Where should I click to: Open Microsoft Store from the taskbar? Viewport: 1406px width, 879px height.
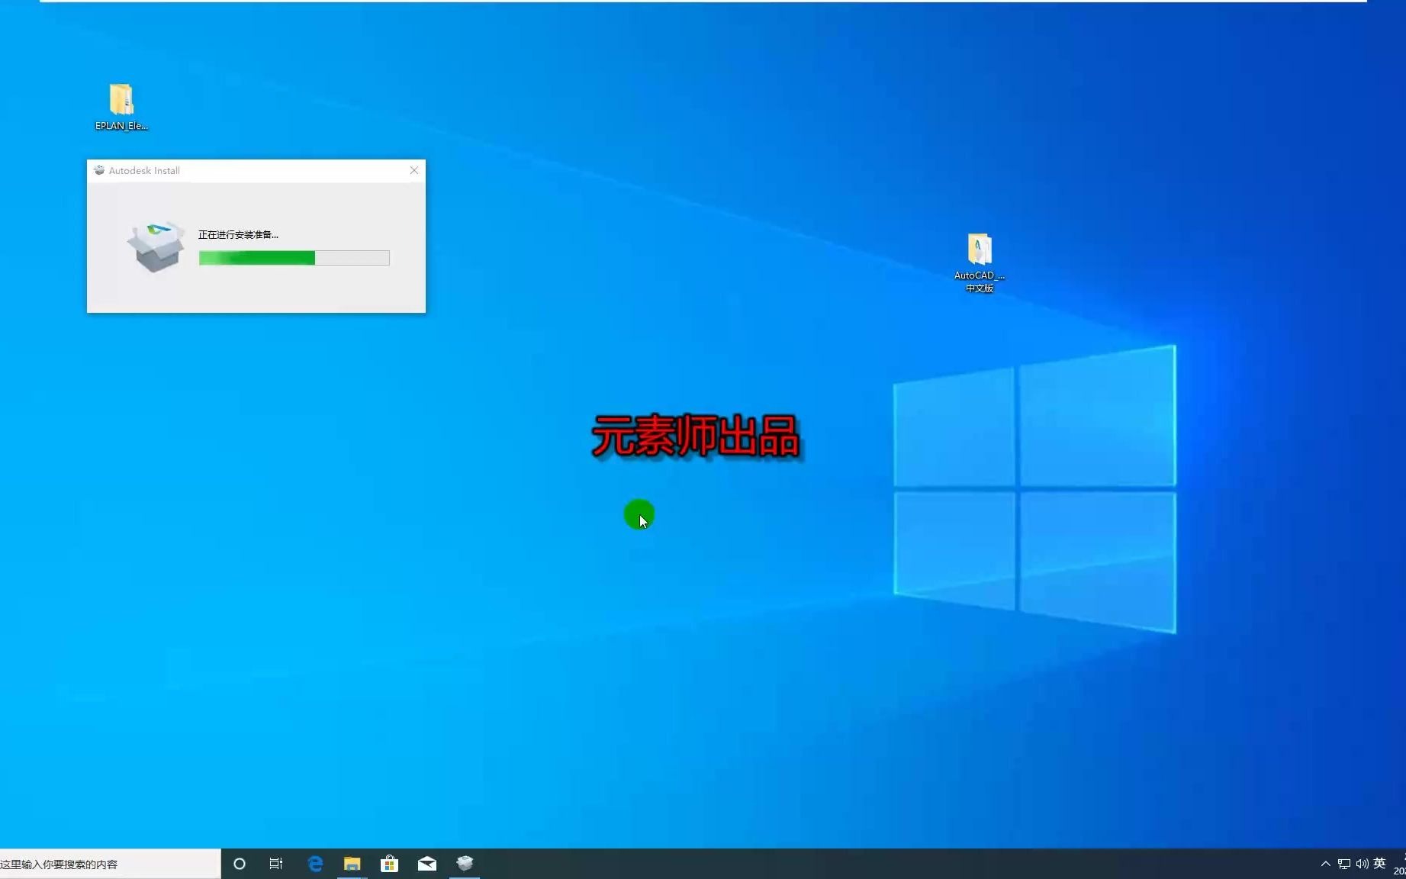(x=390, y=864)
